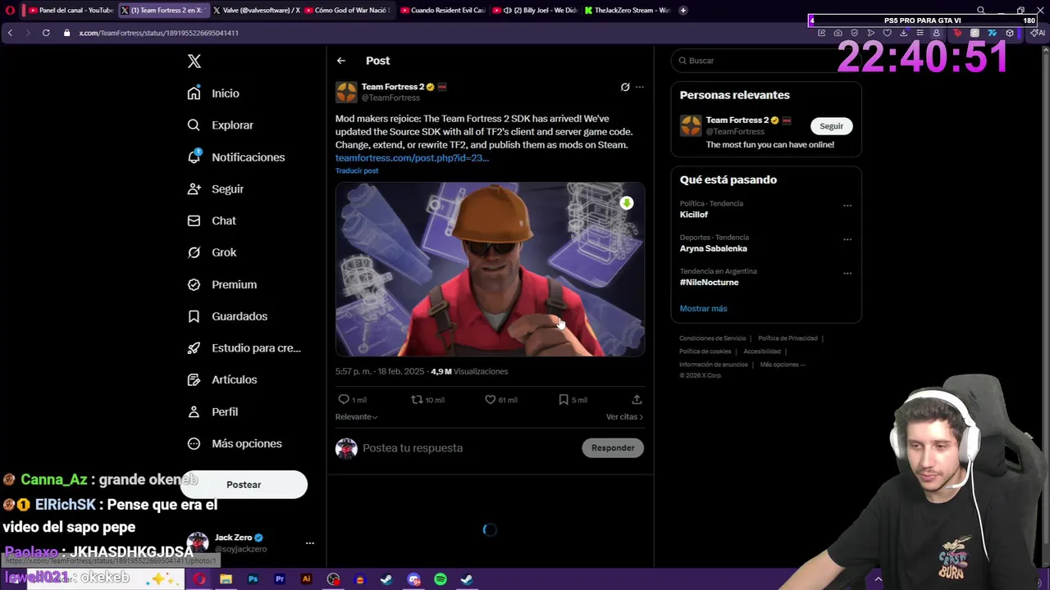Open Perfil person icon
Image resolution: width=1050 pixels, height=590 pixels.
click(194, 411)
